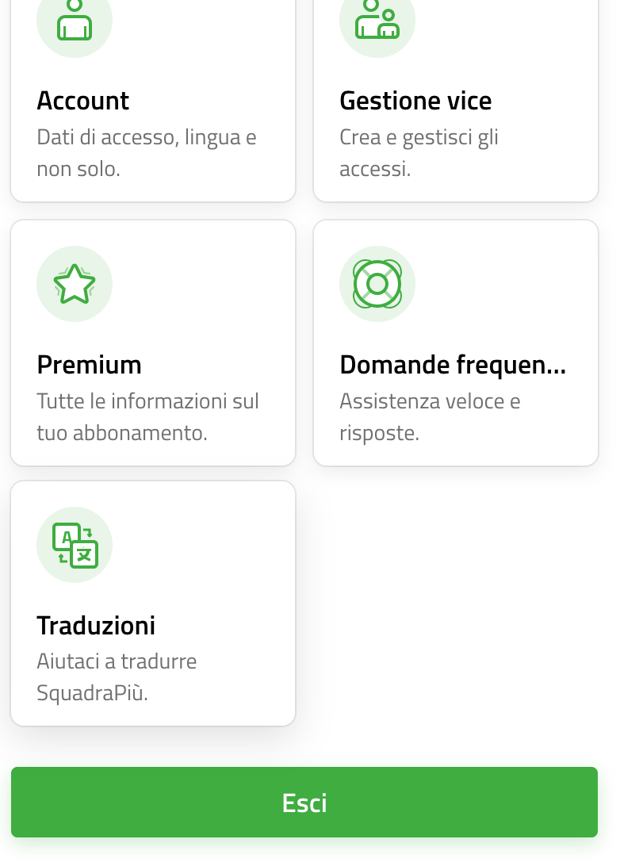620x866 pixels.
Task: Select the Premium heading
Action: 89,365
